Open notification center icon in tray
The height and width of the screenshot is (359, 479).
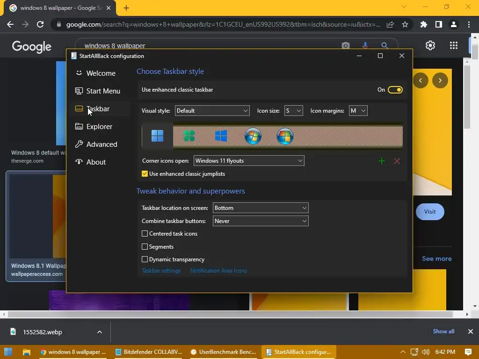tap(468, 352)
